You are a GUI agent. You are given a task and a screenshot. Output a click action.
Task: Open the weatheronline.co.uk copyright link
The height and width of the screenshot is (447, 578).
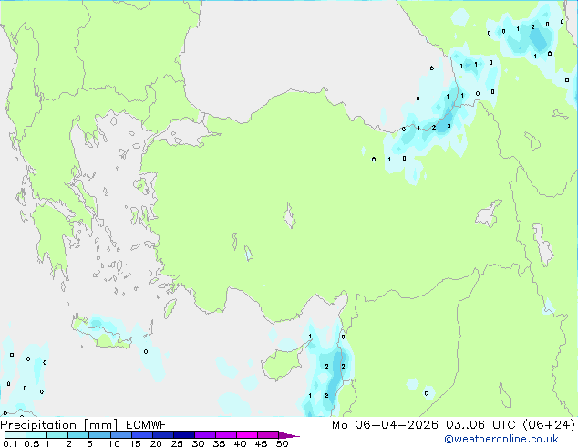[501, 439]
